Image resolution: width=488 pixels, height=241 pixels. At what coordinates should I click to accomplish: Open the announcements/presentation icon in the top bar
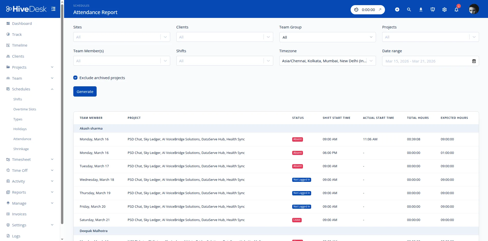(432, 9)
